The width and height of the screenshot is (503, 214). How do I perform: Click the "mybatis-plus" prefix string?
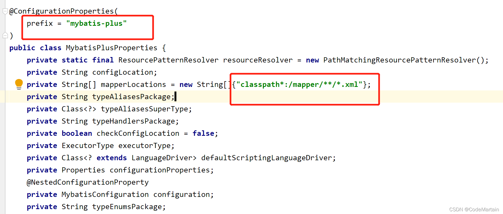pyautogui.click(x=97, y=23)
